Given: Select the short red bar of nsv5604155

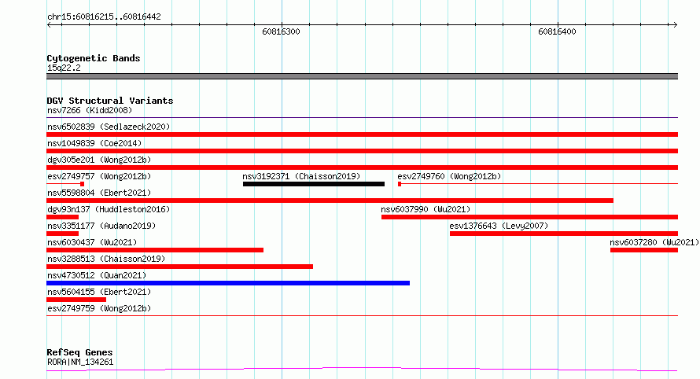Looking at the screenshot, I should (76, 300).
